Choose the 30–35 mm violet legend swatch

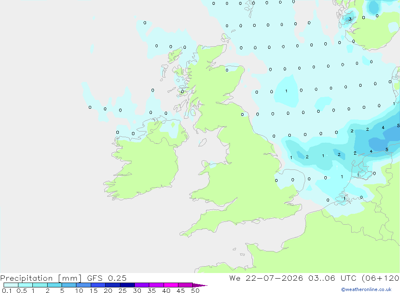(x=142, y=285)
